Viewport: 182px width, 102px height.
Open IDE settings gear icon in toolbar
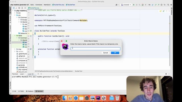[x=171, y=5]
